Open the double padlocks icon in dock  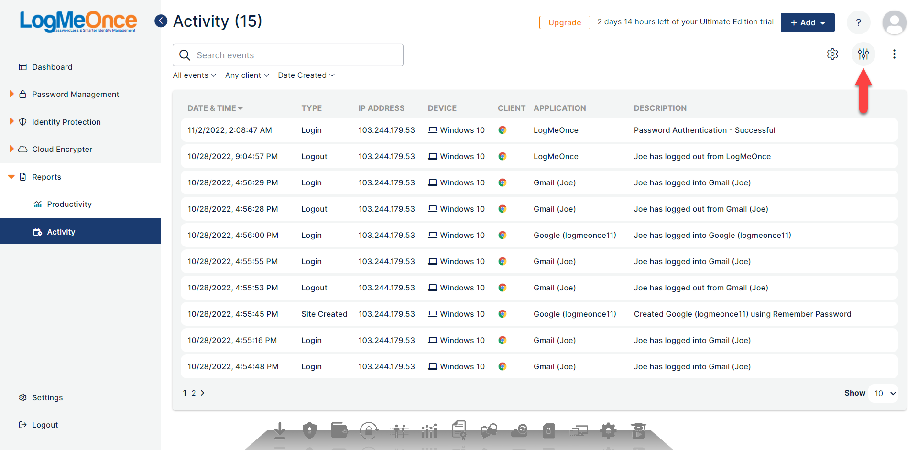point(489,431)
